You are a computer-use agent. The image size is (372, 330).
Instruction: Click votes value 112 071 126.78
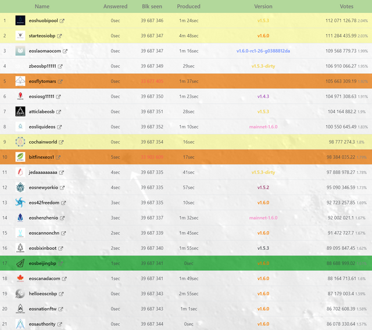pyautogui.click(x=341, y=21)
